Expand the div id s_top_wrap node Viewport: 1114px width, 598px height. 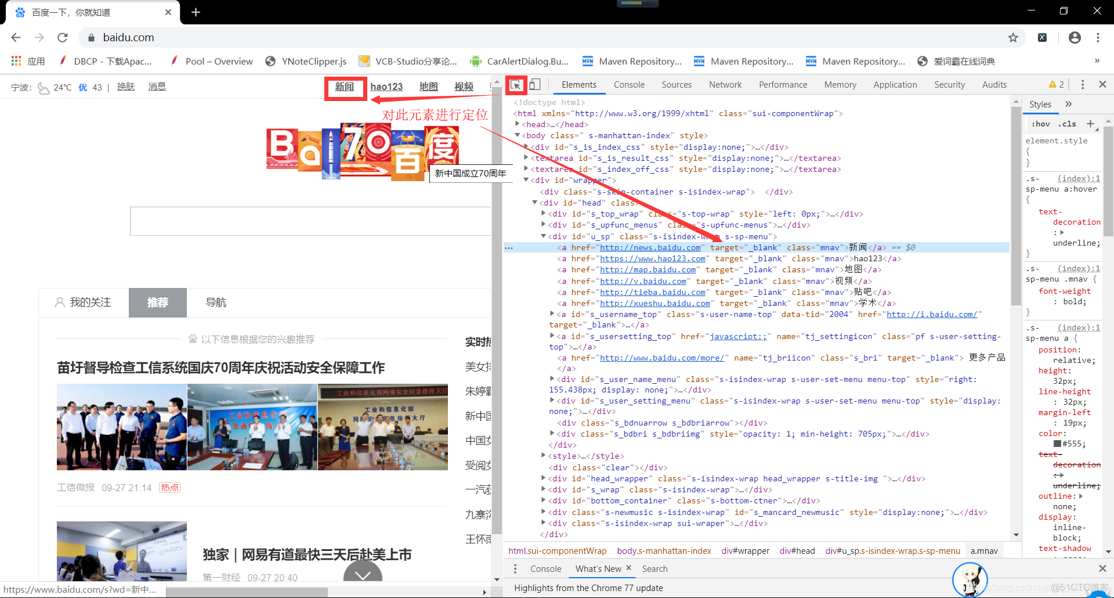coord(544,214)
